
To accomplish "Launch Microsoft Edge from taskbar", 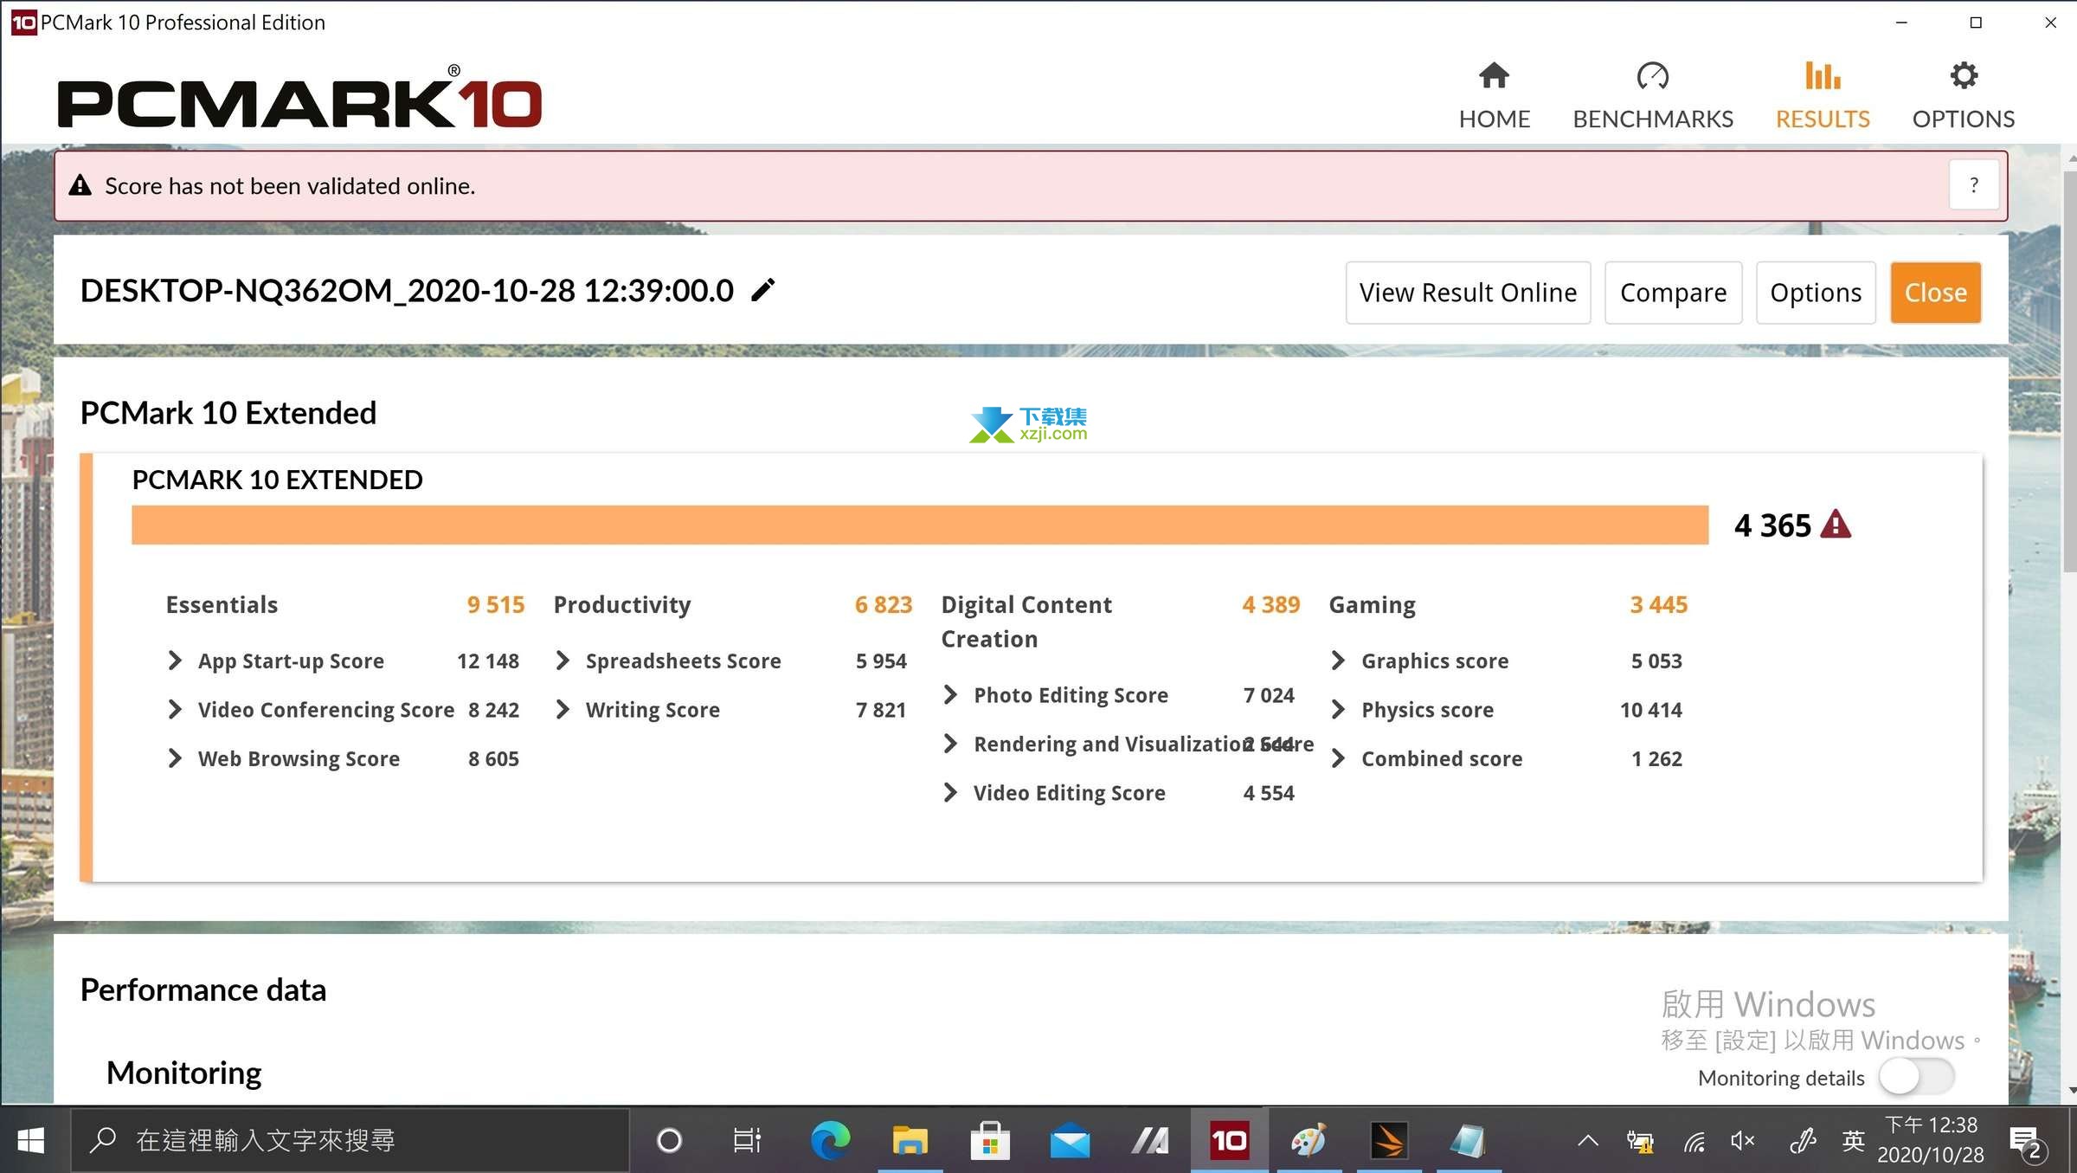I will 830,1140.
